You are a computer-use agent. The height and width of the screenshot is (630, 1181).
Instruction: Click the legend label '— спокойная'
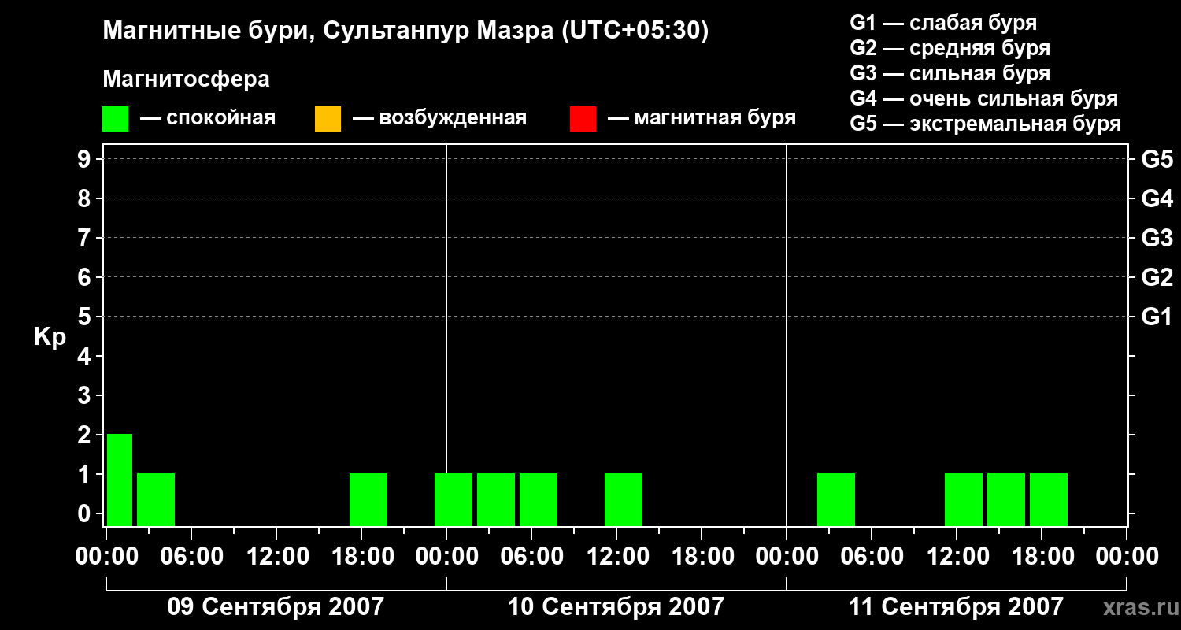(208, 119)
